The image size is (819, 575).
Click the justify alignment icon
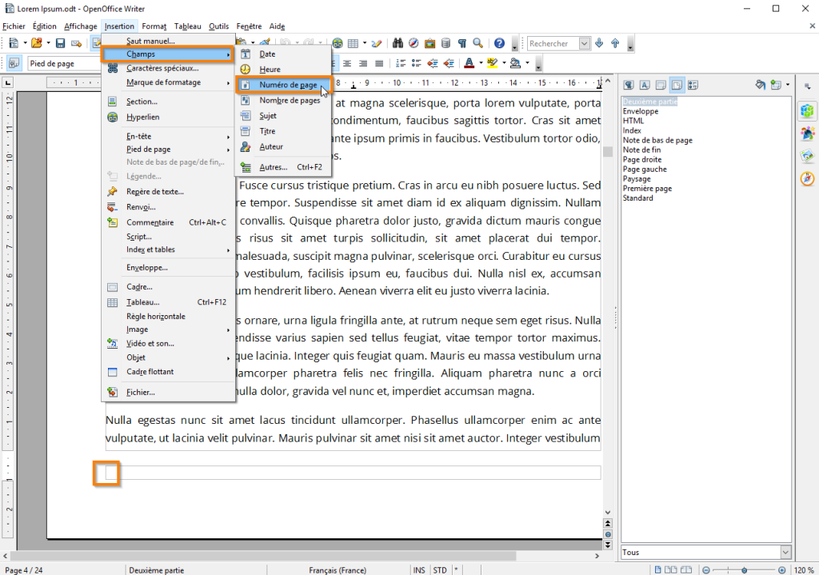(379, 63)
